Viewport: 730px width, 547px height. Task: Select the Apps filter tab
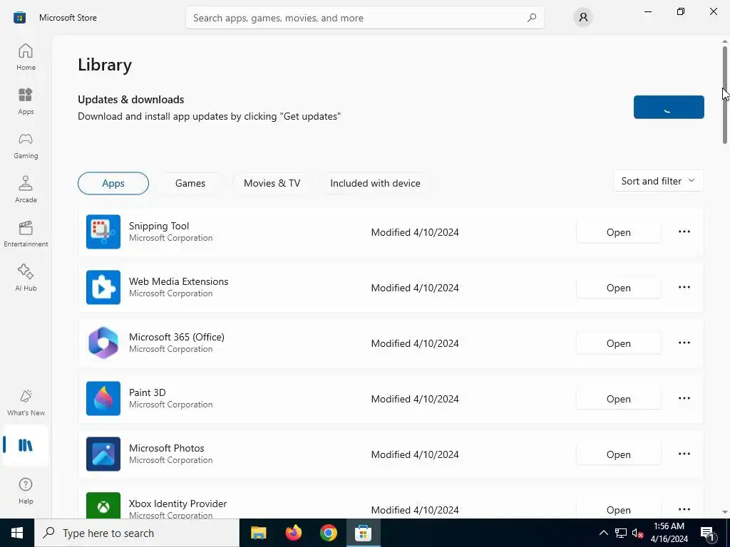(113, 183)
